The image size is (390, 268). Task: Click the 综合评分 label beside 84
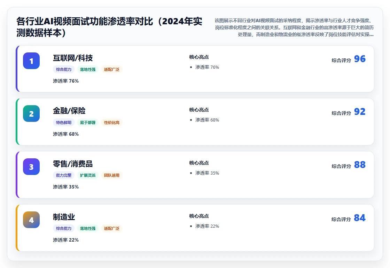click(x=341, y=219)
